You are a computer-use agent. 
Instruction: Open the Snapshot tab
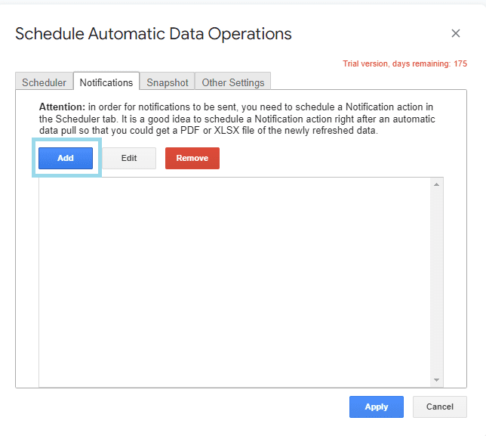(168, 82)
